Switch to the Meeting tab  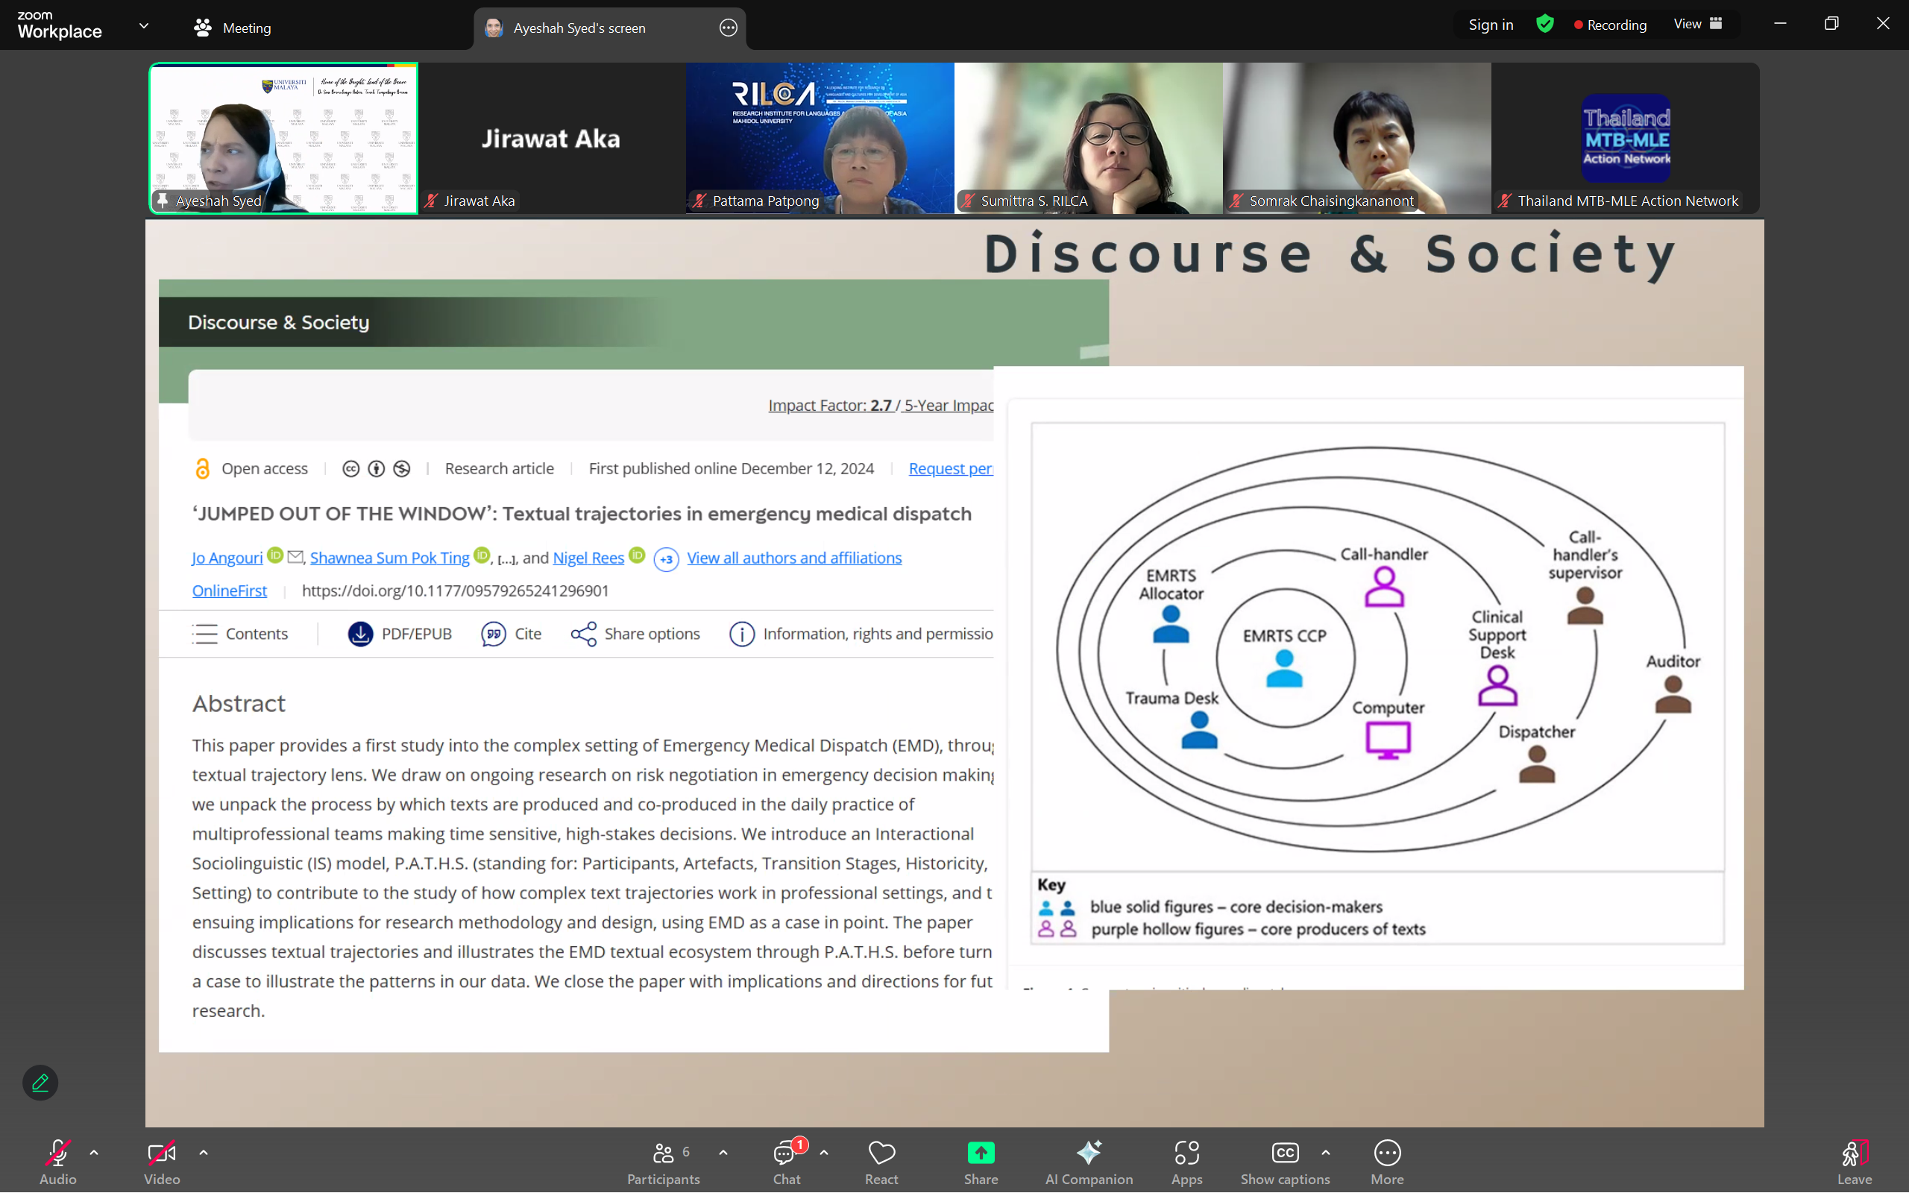(233, 28)
